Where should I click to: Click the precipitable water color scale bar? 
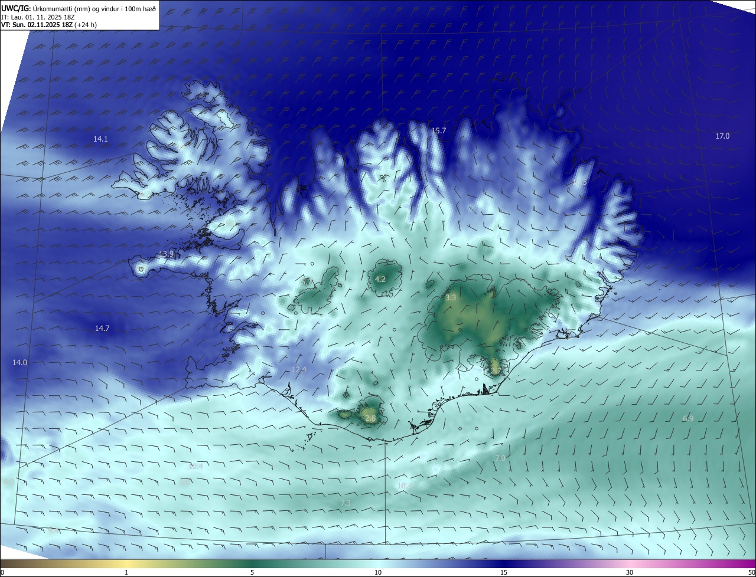tap(378, 563)
